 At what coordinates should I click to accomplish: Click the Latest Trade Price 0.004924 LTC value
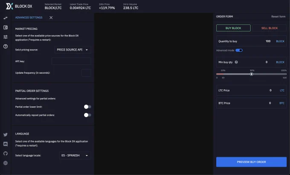[x=80, y=8]
